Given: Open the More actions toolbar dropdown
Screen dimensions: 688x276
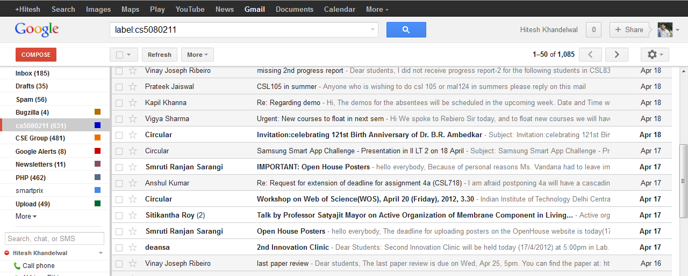Looking at the screenshot, I should coord(197,55).
